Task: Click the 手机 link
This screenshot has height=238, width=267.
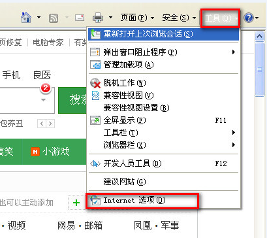Action: 11,75
